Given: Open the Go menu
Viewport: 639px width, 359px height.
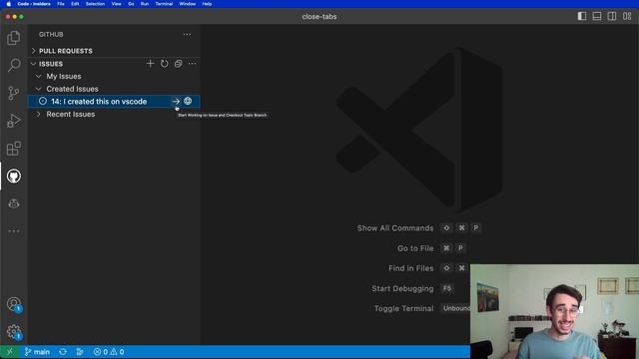Looking at the screenshot, I should pos(131,4).
